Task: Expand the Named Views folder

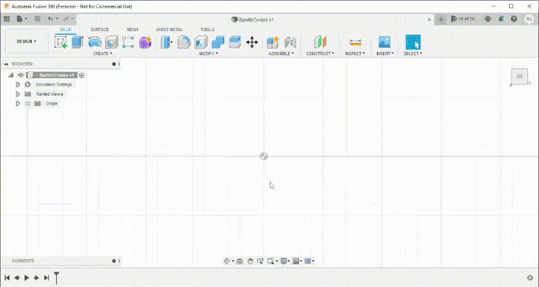Action: coord(18,94)
